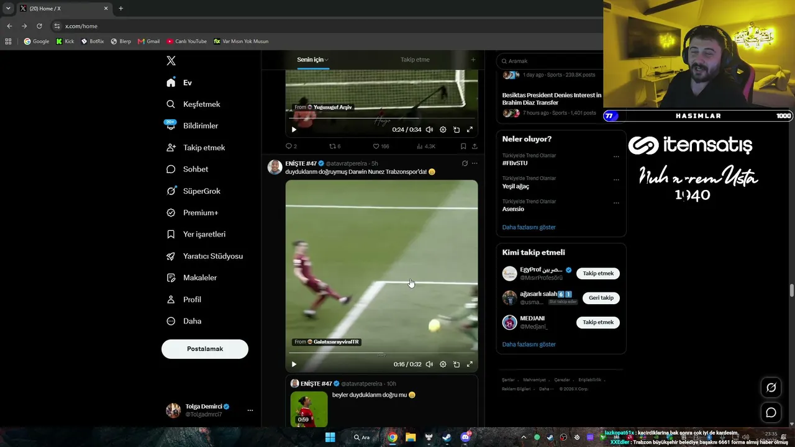Screen dimensions: 795x447
Task: Open Yer işaretleri bookmarks
Action: tap(196, 235)
